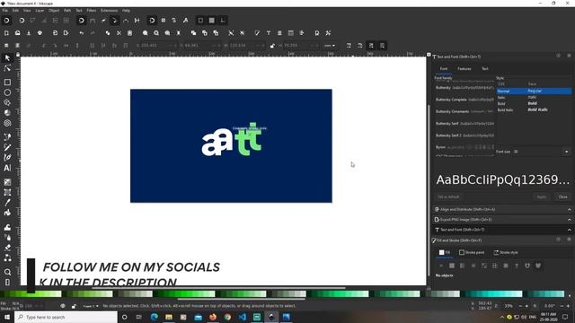Open the units (mm) dropdown

click(x=330, y=46)
